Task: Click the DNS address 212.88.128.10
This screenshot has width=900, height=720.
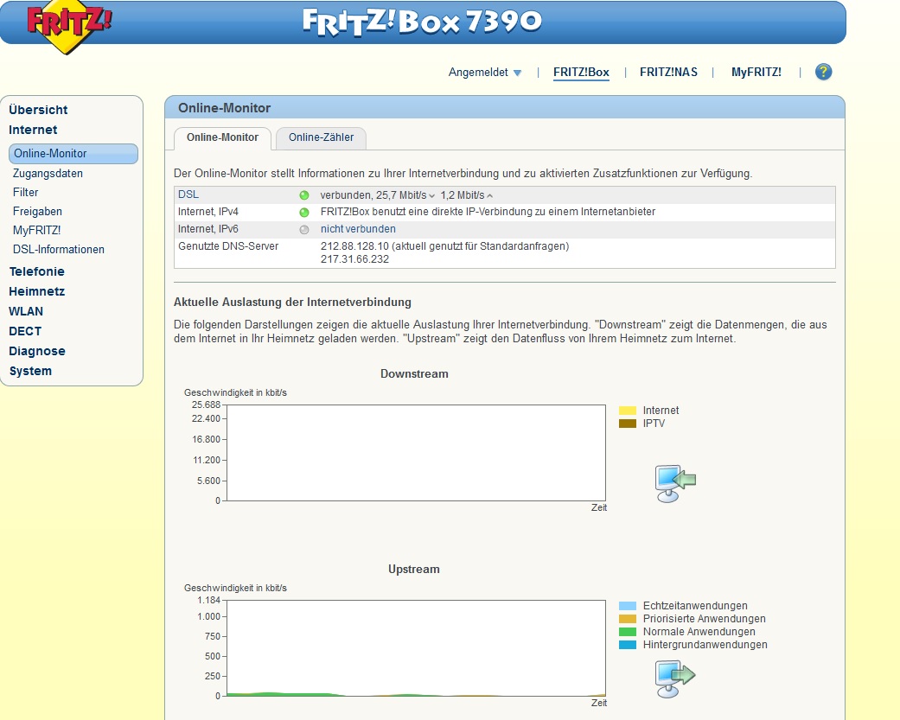Action: tap(354, 246)
